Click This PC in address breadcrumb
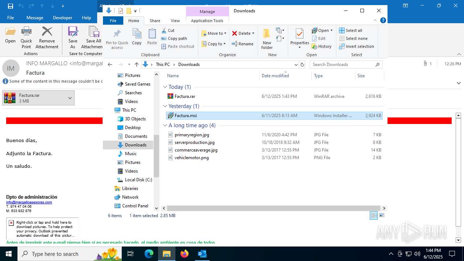464x261 pixels. tap(163, 65)
